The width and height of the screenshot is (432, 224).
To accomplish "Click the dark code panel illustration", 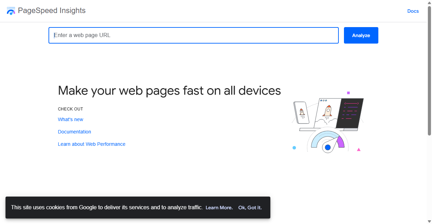I will [x=349, y=113].
